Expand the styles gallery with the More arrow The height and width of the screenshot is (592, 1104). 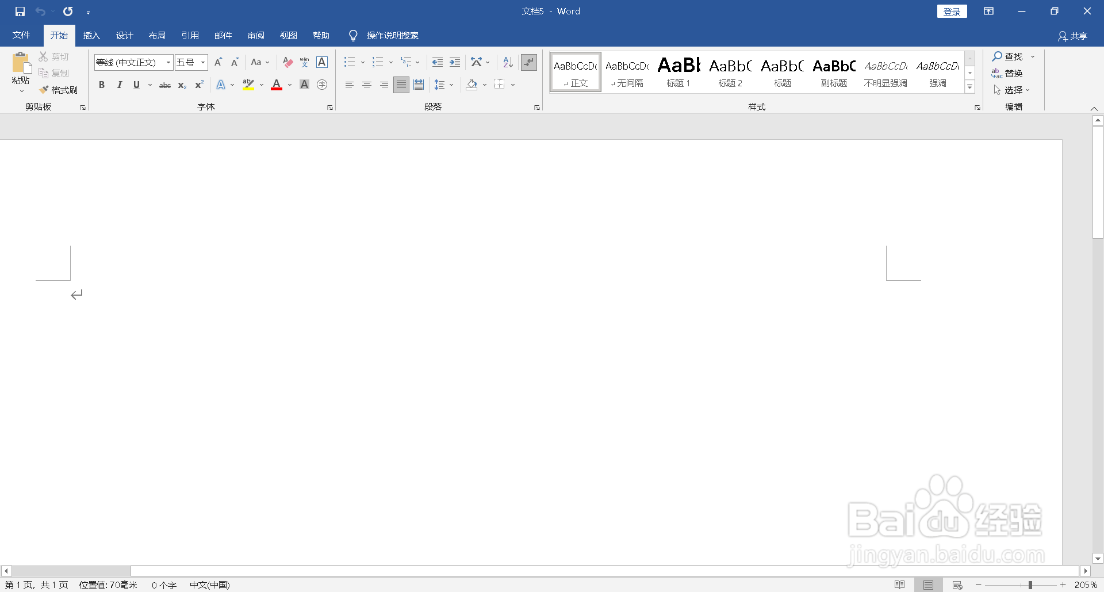click(970, 87)
